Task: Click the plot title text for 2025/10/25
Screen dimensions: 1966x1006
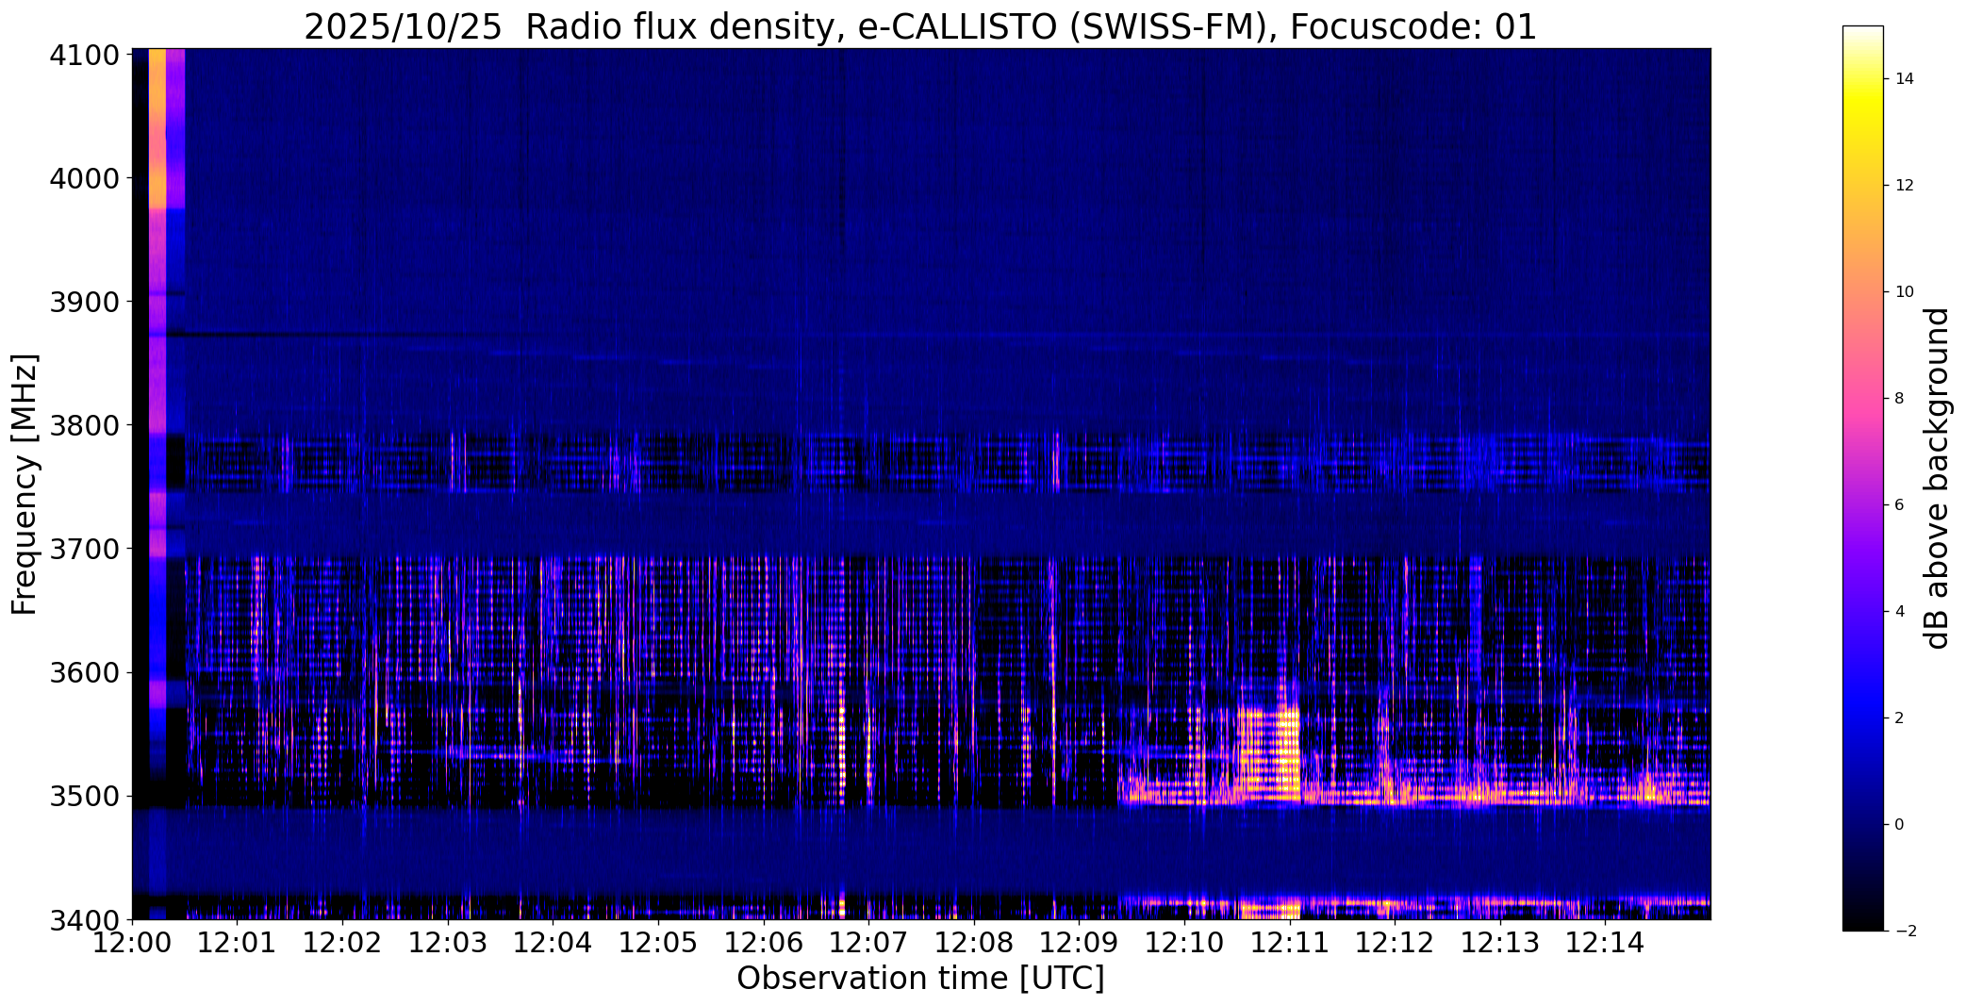Action: [920, 26]
